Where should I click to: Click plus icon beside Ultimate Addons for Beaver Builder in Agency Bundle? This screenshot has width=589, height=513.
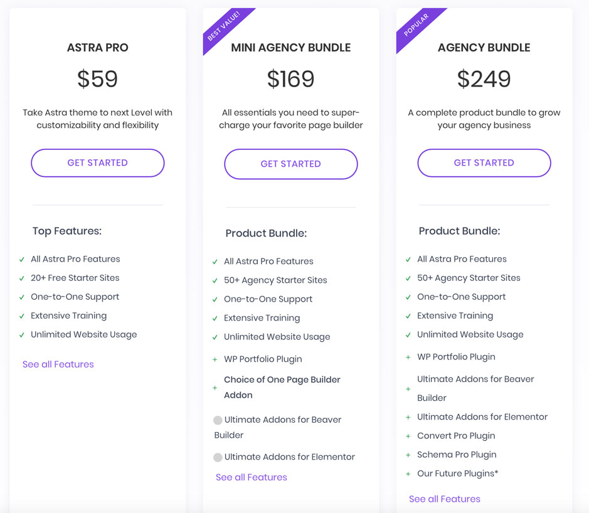coord(408,388)
